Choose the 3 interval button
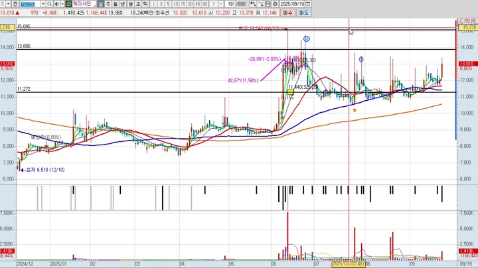 161,4
